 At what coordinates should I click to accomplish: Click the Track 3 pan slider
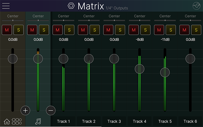[114, 20]
